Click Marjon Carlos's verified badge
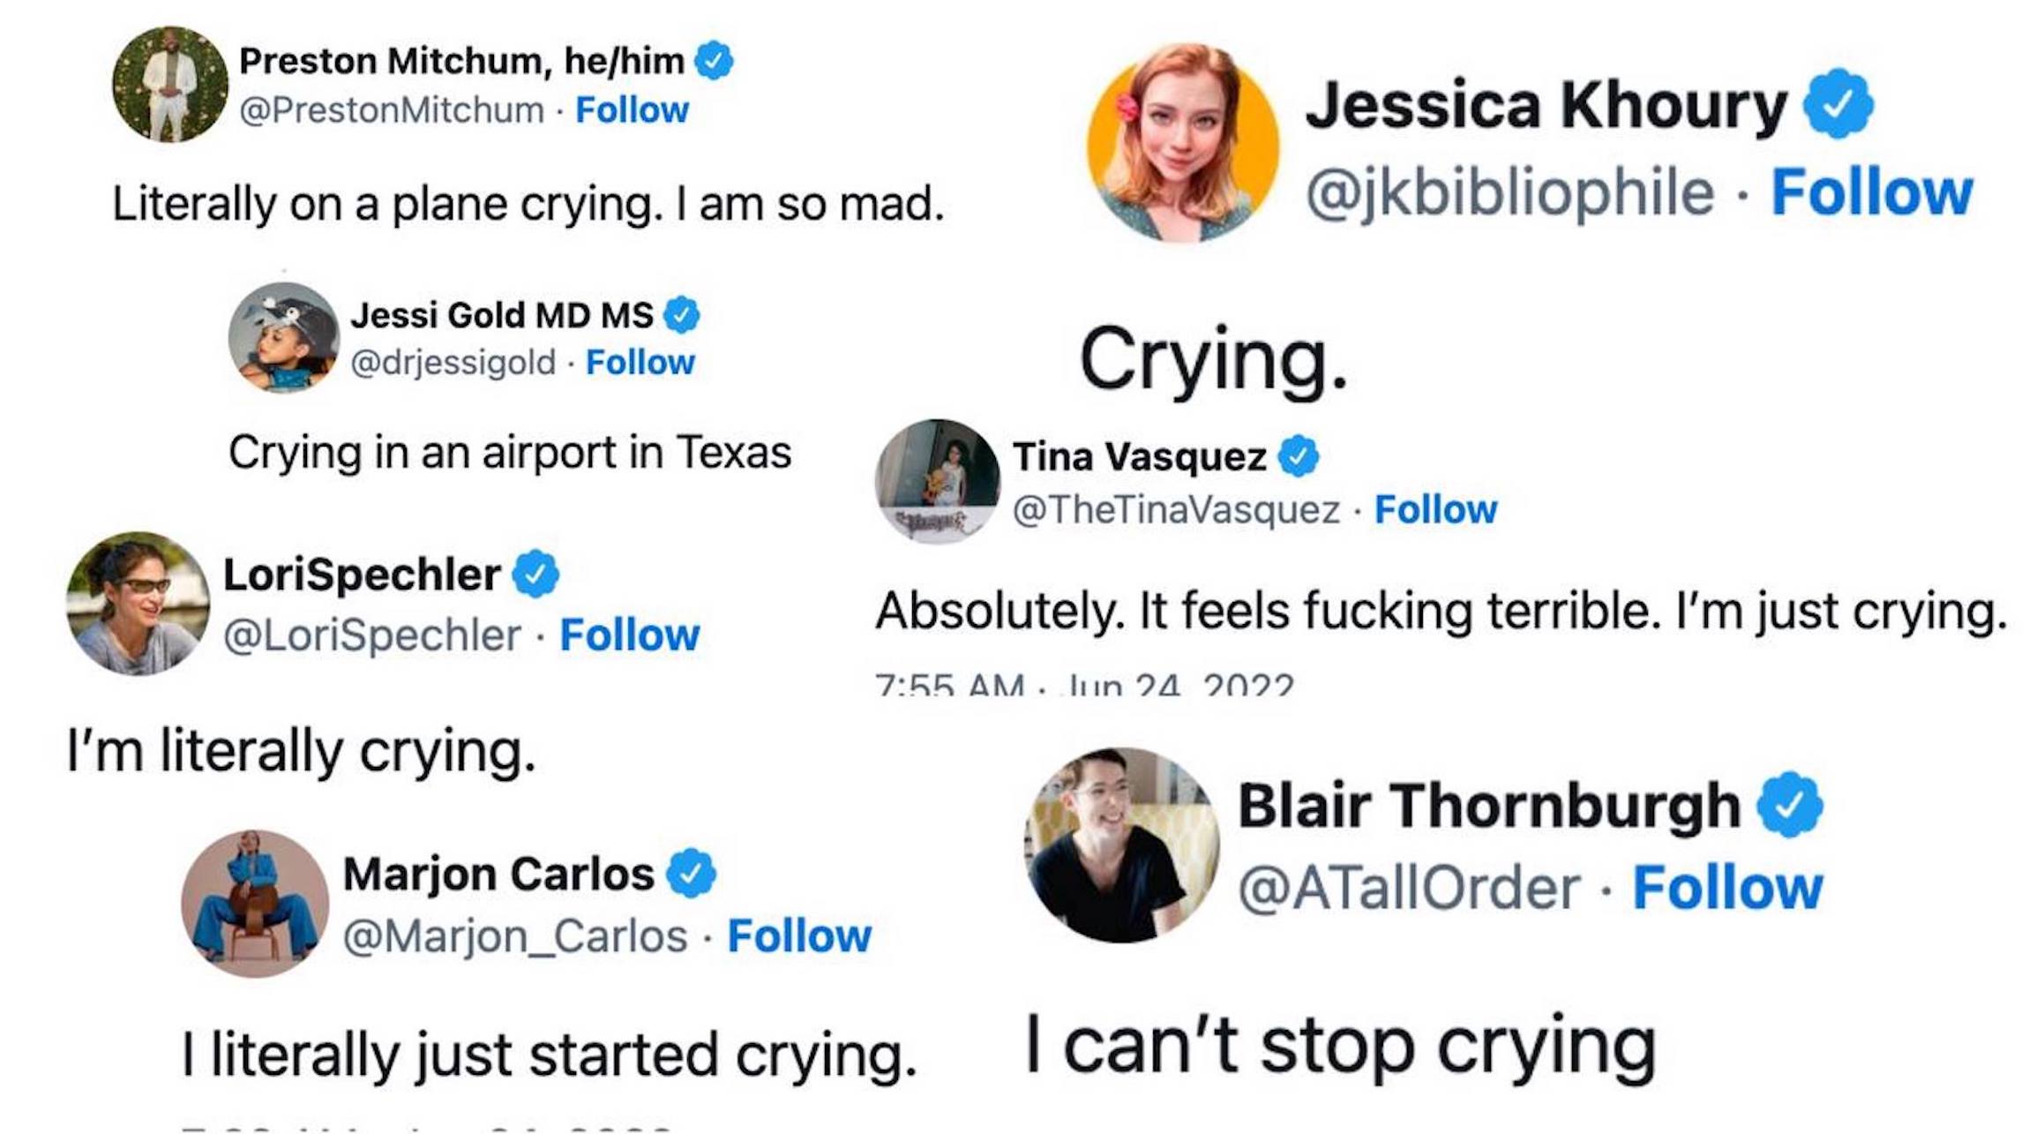2029x1134 pixels. 691,874
